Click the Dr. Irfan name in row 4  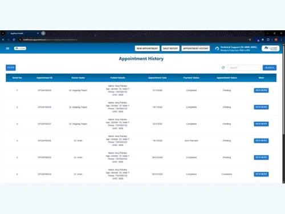[78, 140]
